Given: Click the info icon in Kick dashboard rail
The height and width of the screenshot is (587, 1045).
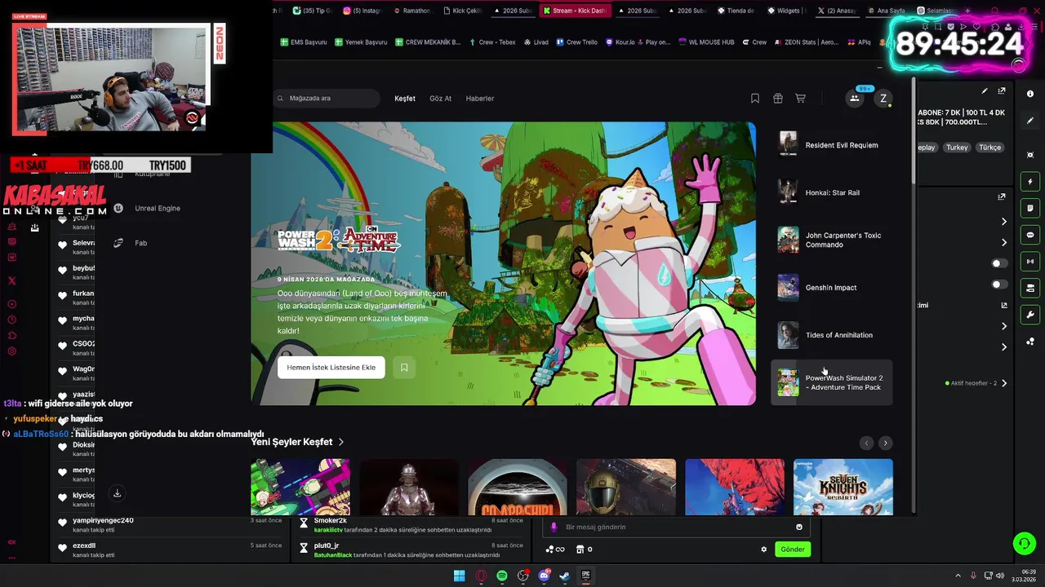Looking at the screenshot, I should pos(1030,94).
